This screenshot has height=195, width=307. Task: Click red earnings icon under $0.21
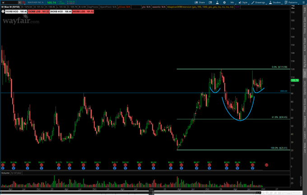(84, 165)
